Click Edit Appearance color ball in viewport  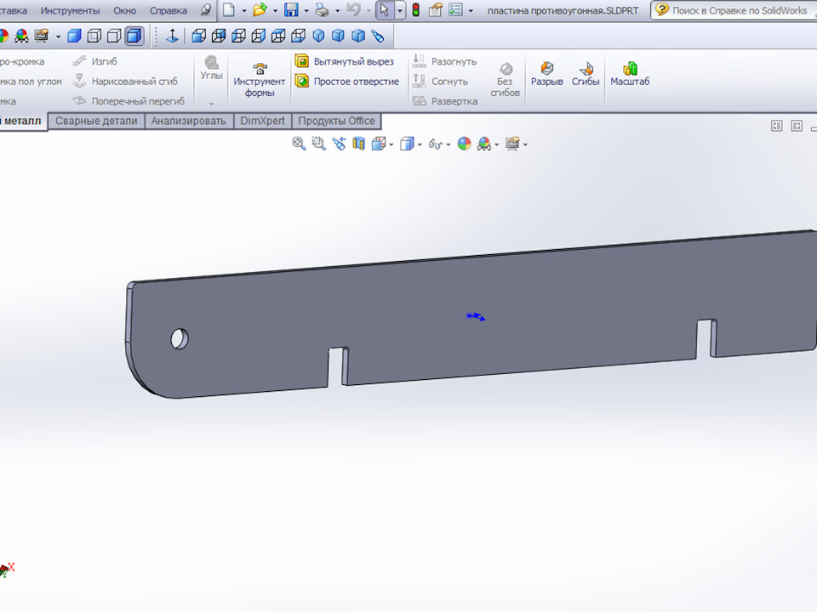click(465, 144)
